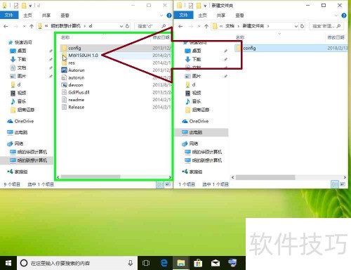Open the 主页 tab in 新建文件夹 window

coord(202,15)
